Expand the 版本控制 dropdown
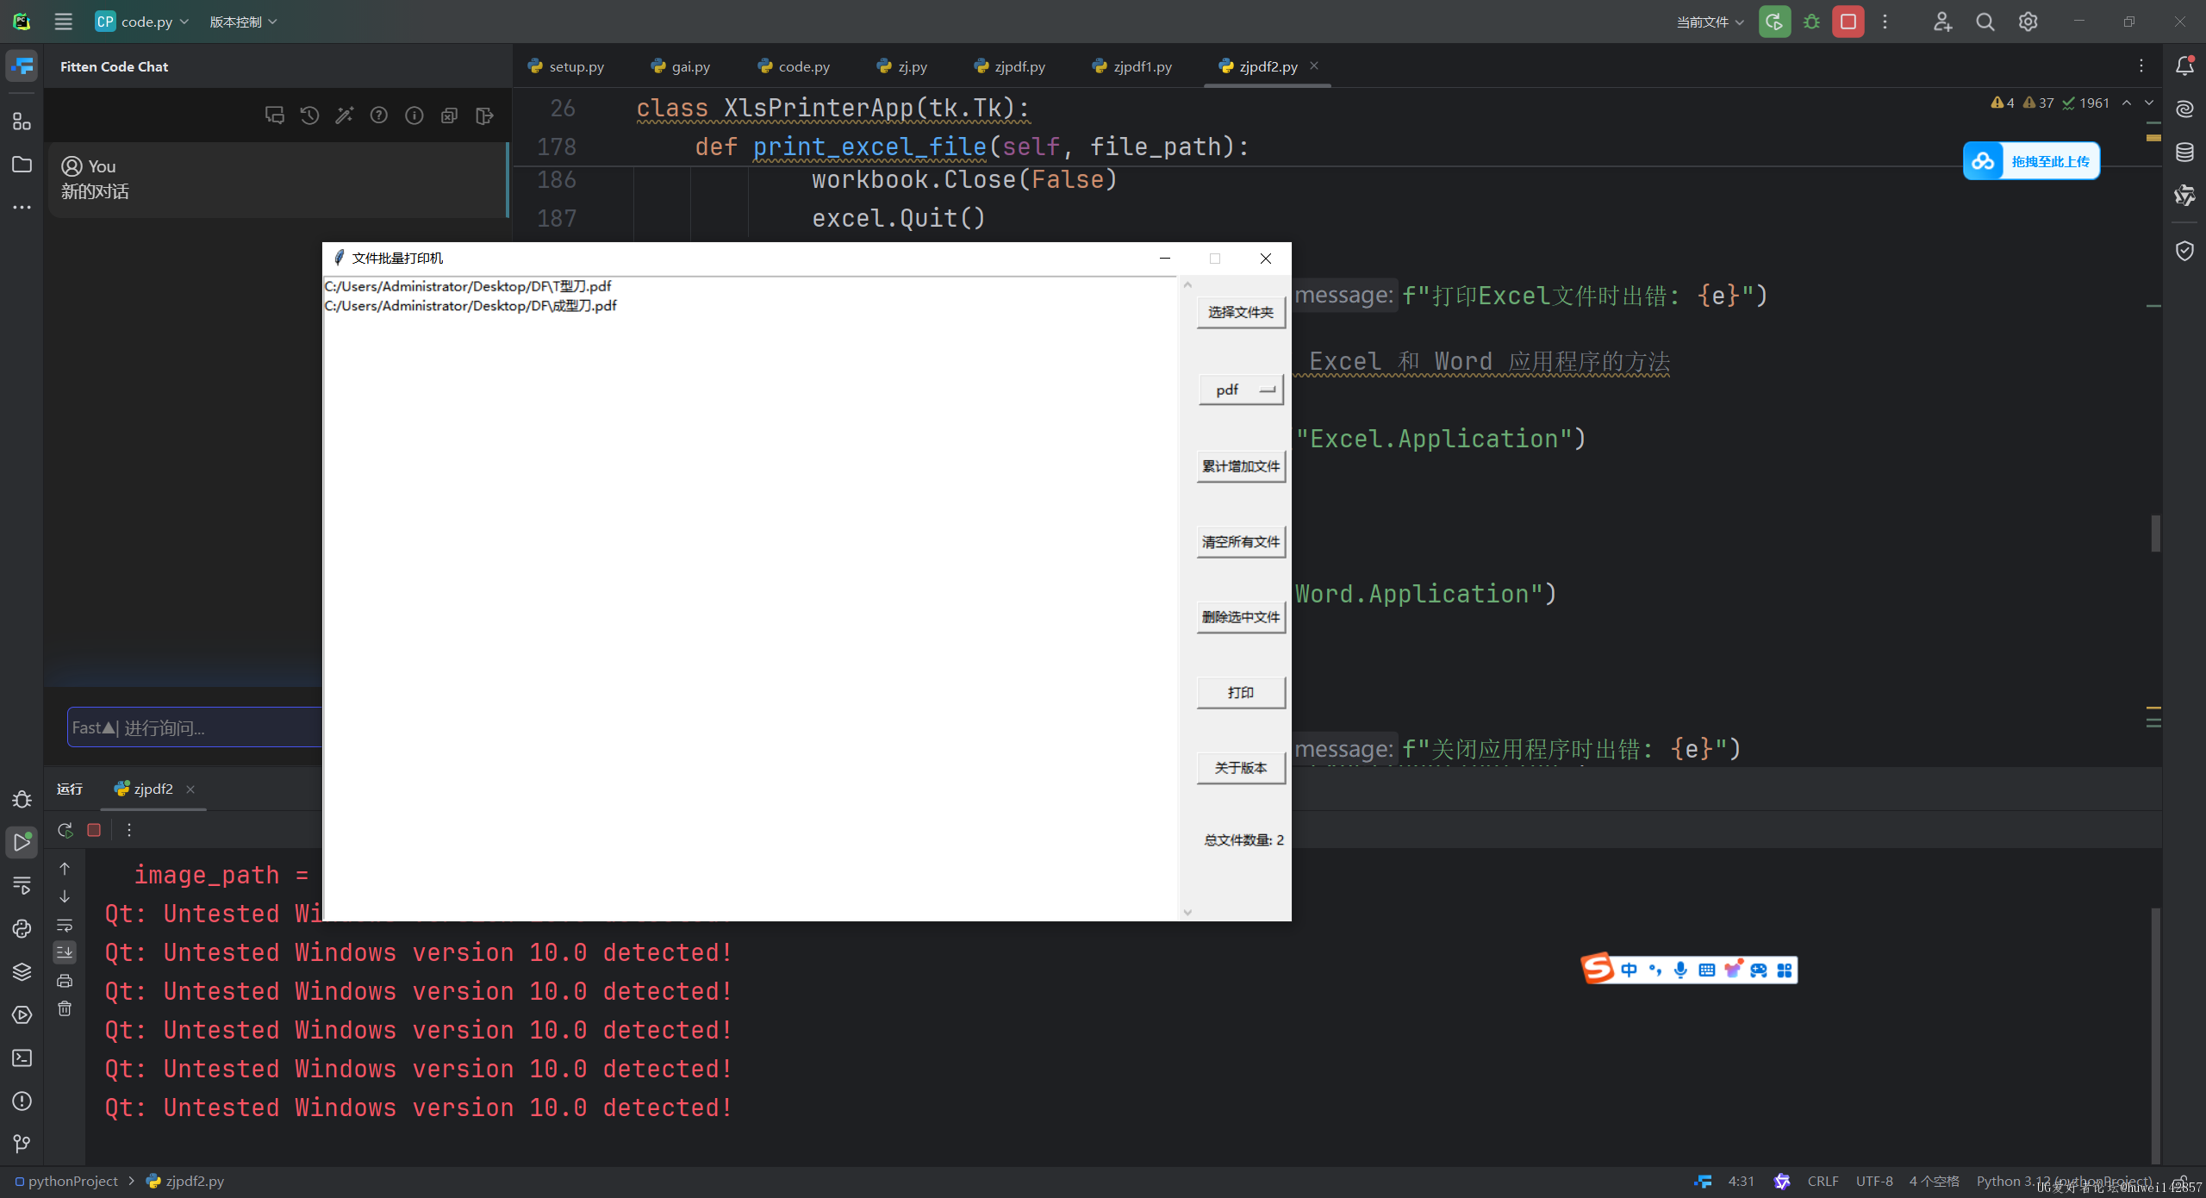This screenshot has width=2206, height=1198. point(243,22)
